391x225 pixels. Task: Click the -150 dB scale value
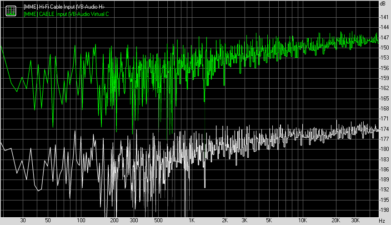pos(384,48)
